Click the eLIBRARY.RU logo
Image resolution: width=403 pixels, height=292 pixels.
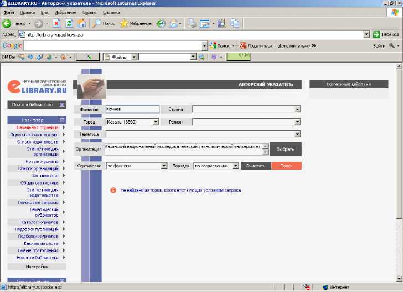pyautogui.click(x=37, y=86)
